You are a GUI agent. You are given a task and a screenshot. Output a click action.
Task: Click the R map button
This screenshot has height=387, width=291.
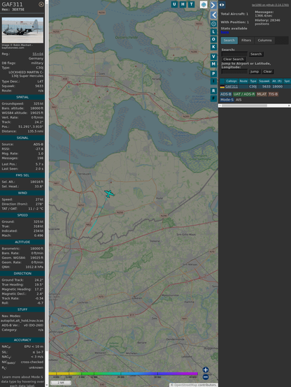point(213,91)
